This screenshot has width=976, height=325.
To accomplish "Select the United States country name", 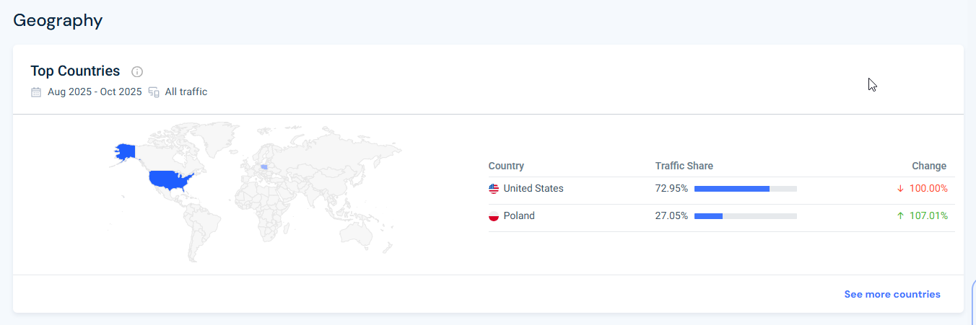I will pyautogui.click(x=533, y=189).
